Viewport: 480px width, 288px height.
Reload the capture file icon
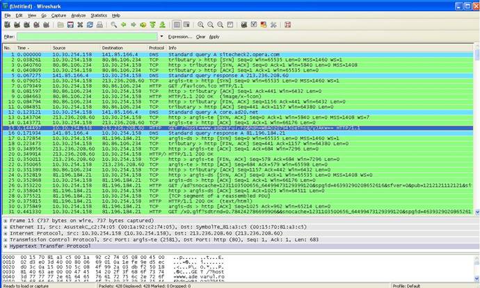(90, 25)
